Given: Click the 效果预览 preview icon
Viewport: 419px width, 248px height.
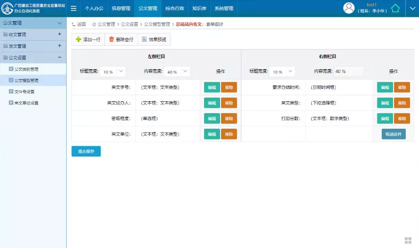Looking at the screenshot, I should pos(144,40).
